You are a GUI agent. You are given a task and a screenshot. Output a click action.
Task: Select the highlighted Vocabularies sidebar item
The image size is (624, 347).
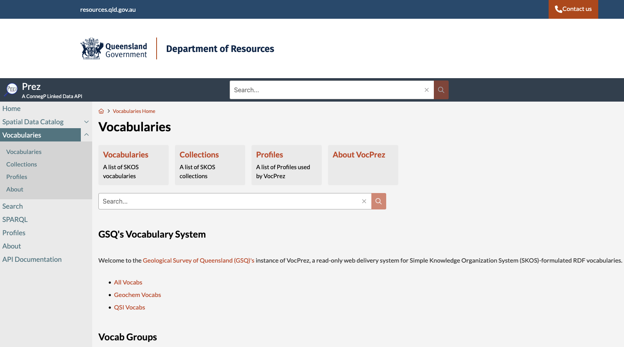40,135
